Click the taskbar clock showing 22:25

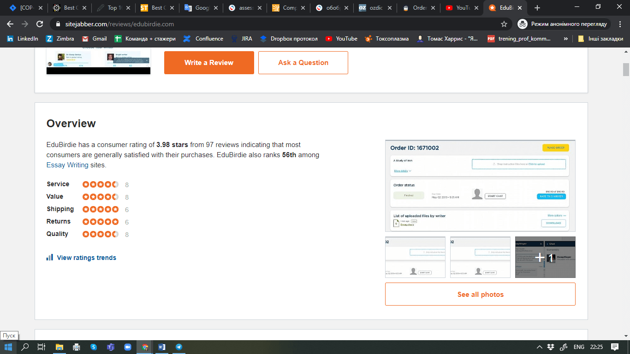pyautogui.click(x=596, y=347)
